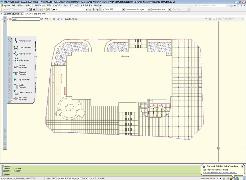Click to view plot and publish details link

pyautogui.click(x=220, y=172)
